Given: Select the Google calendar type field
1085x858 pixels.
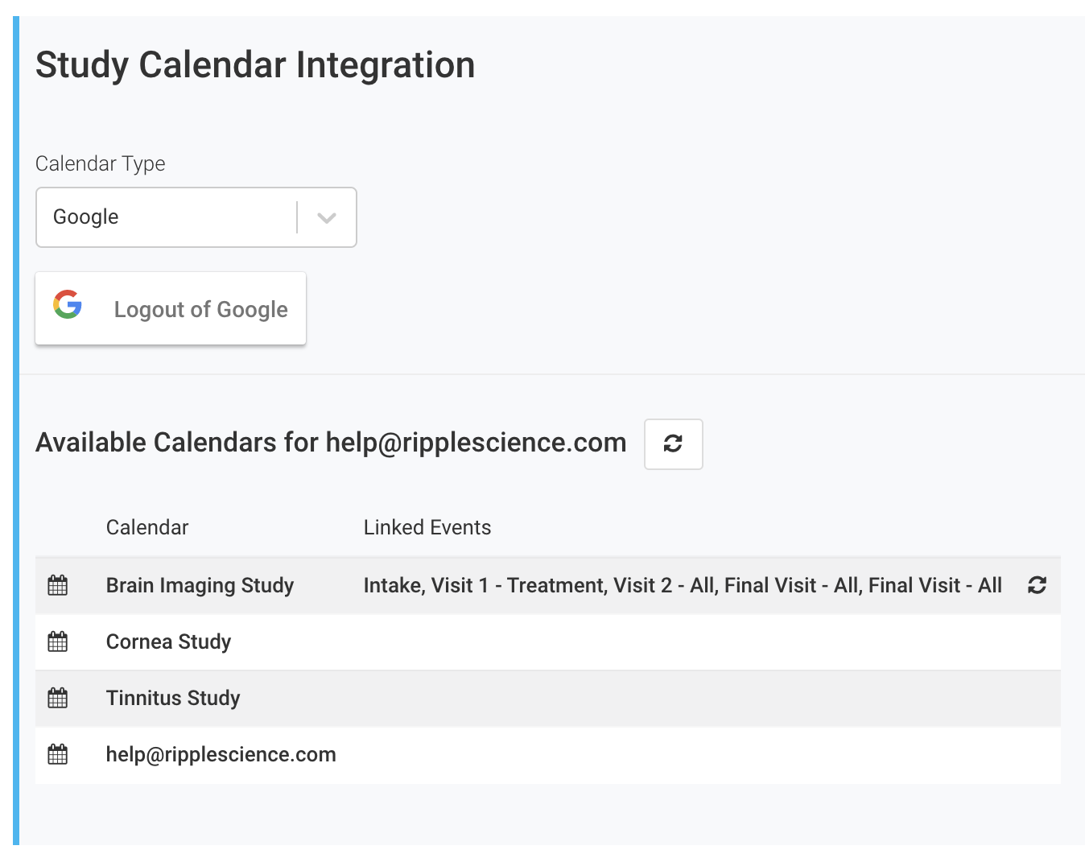Looking at the screenshot, I should (167, 217).
